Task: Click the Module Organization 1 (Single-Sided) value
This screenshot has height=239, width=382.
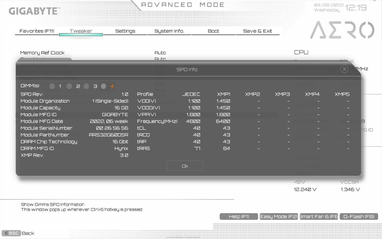Action: (x=110, y=101)
